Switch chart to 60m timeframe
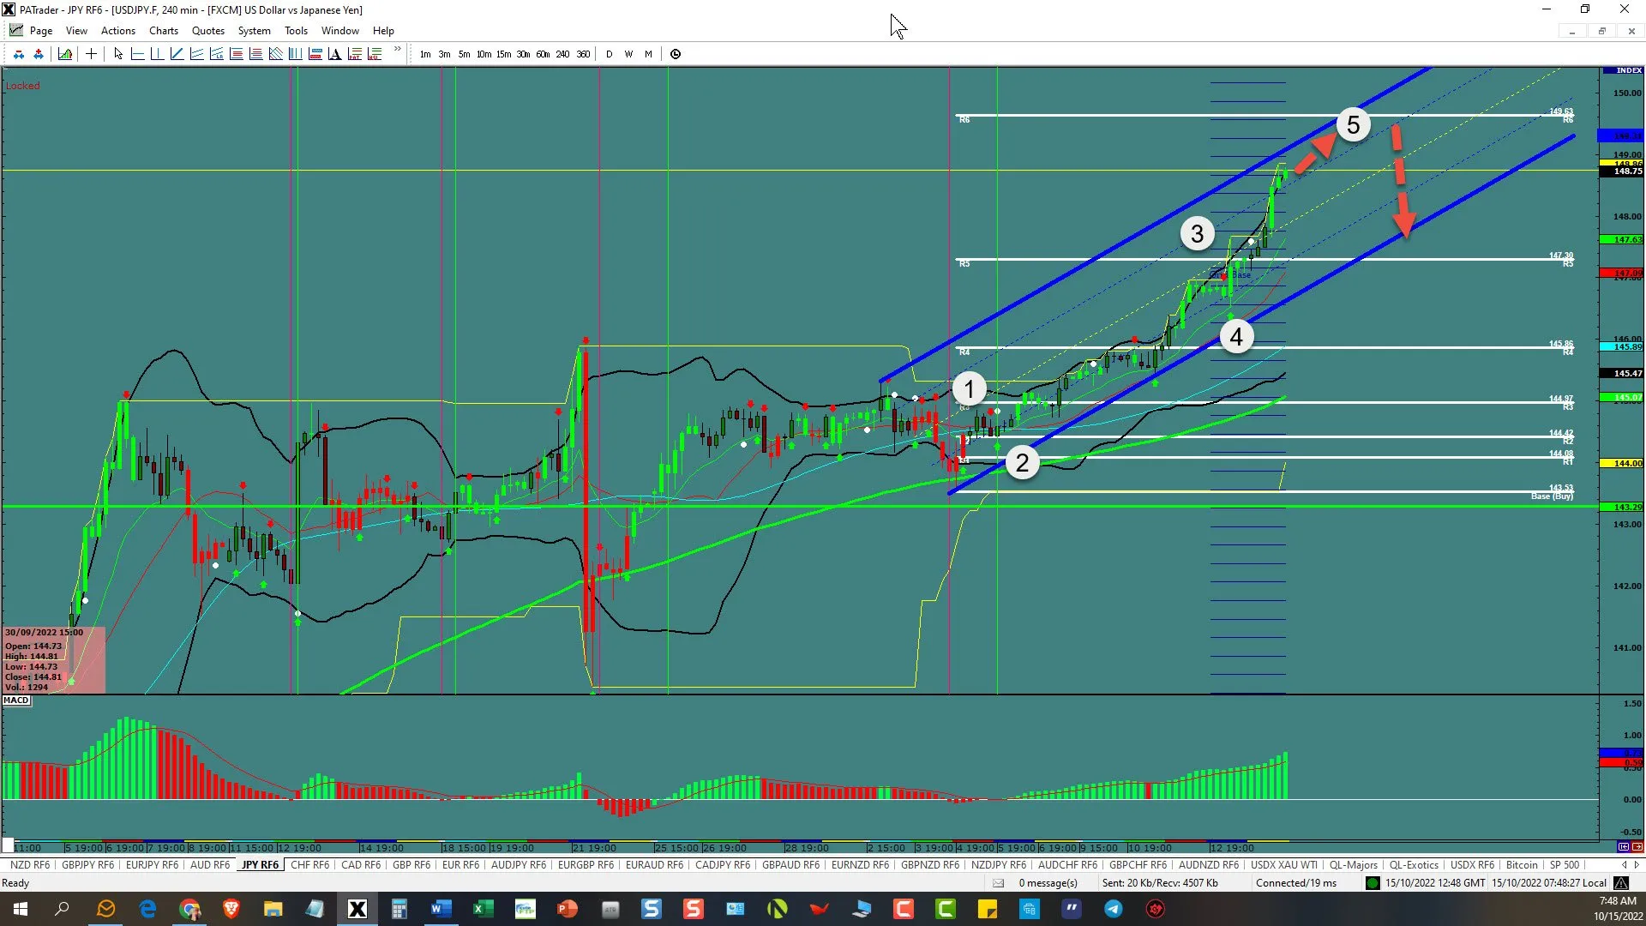This screenshot has width=1646, height=926. (x=543, y=54)
